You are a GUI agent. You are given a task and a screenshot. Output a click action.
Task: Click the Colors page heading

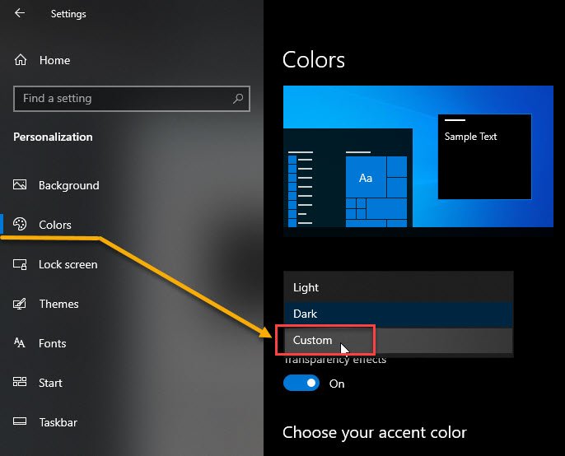[314, 60]
